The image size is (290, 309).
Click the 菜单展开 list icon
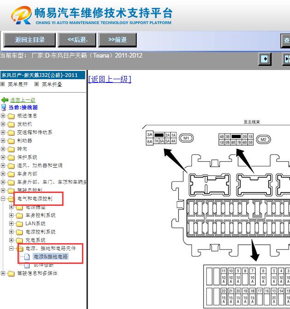[x=3, y=84]
